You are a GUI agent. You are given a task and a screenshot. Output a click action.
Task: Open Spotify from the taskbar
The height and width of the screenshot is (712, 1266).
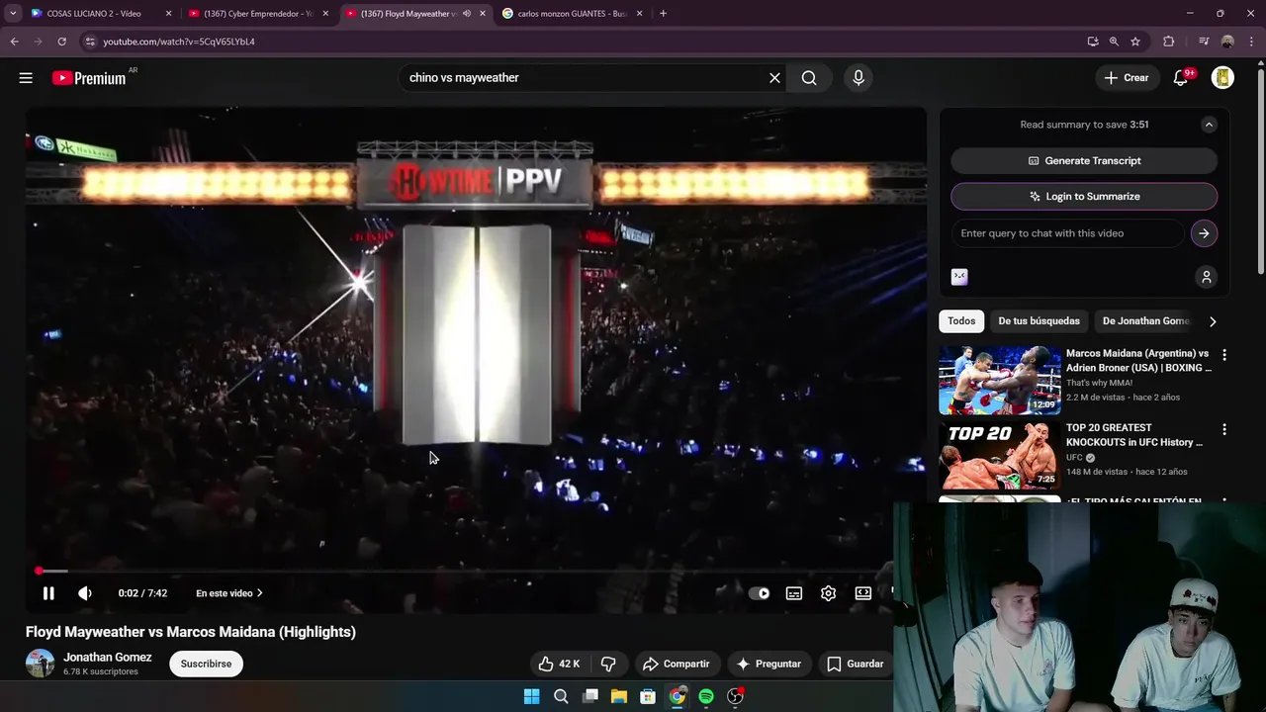tap(706, 696)
